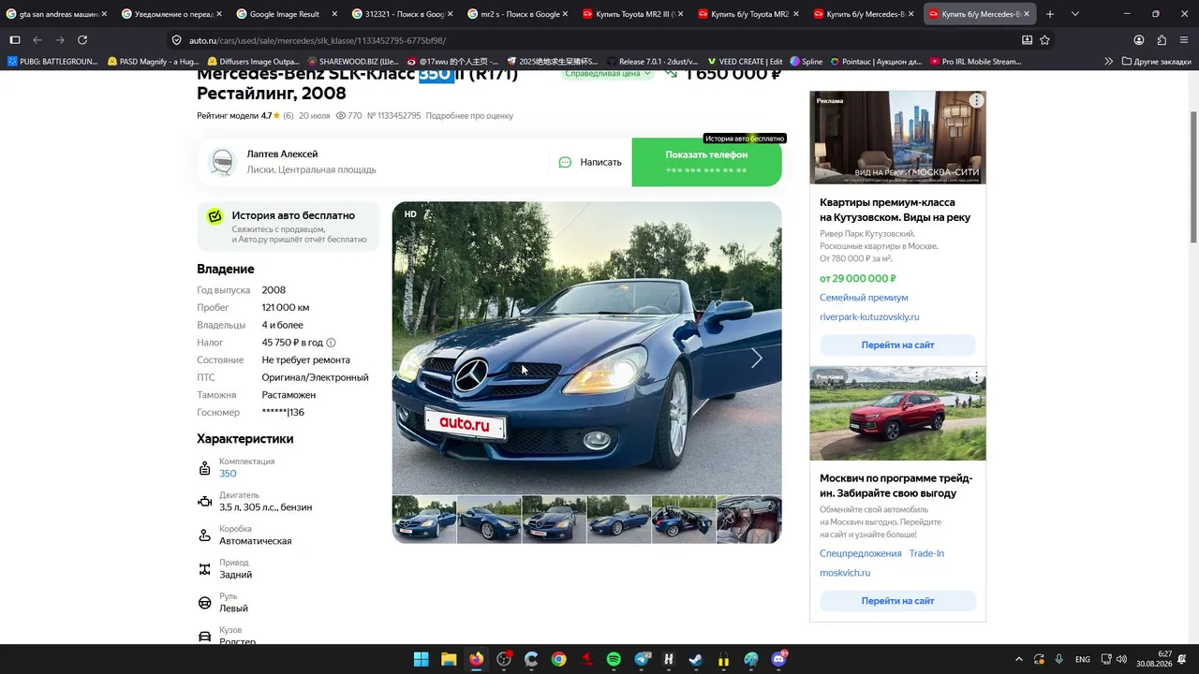Open the 'Trade-In' ad link
Viewport: 1199px width, 674px height.
(926, 553)
